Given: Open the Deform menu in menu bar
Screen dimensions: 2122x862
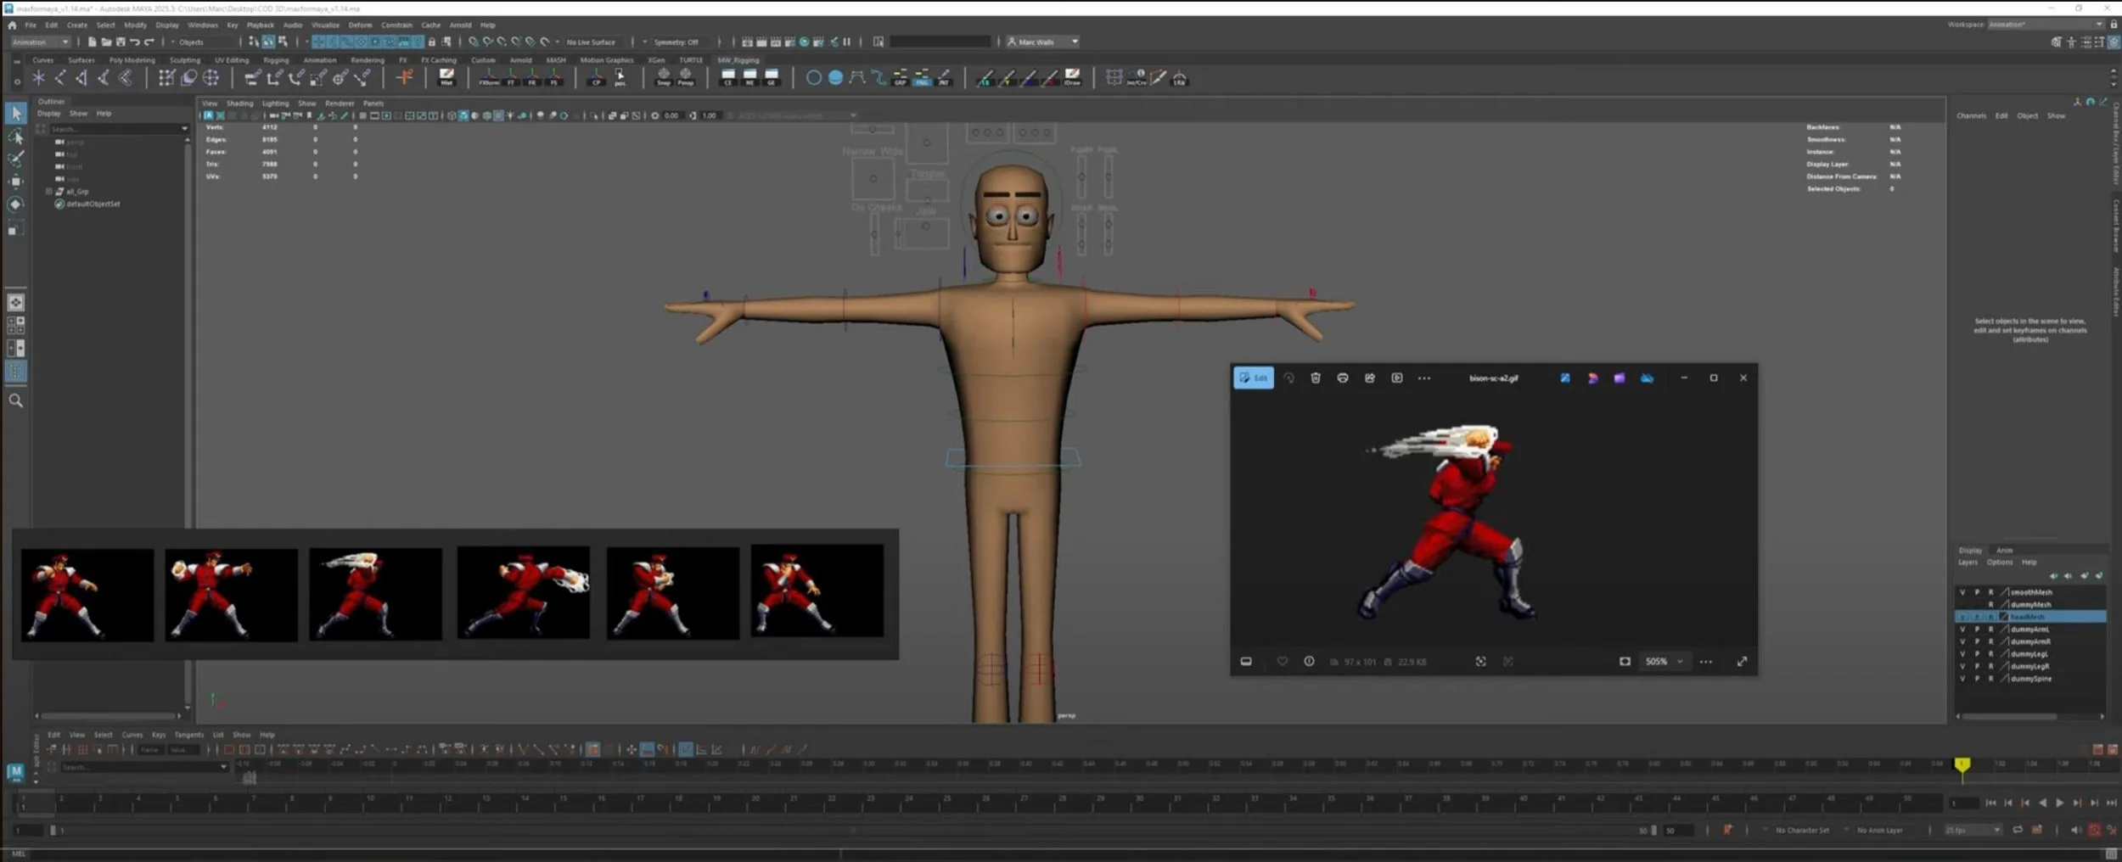Looking at the screenshot, I should [360, 25].
